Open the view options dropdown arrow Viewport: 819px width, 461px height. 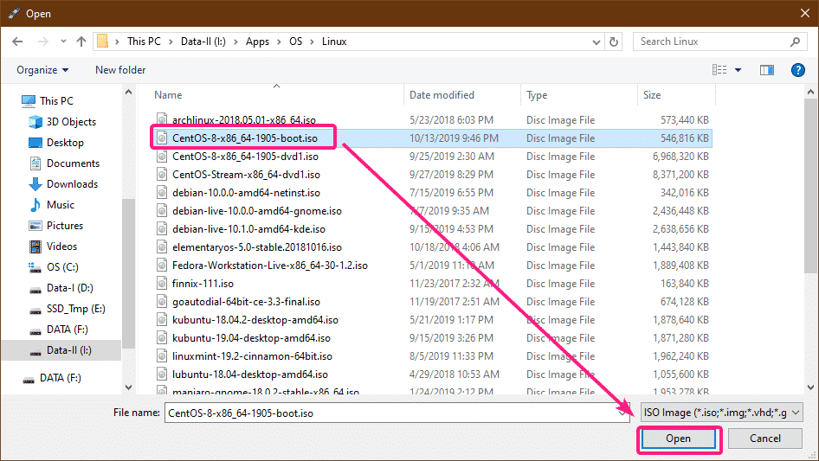click(x=738, y=70)
